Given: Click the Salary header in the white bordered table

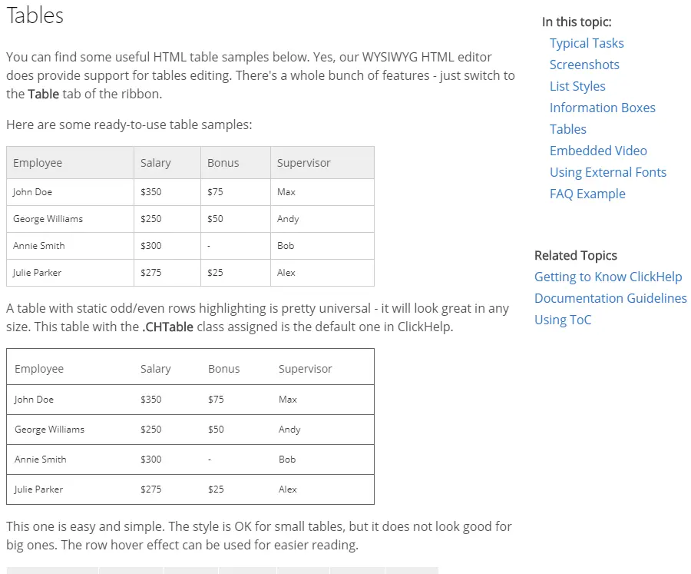Looking at the screenshot, I should [156, 369].
